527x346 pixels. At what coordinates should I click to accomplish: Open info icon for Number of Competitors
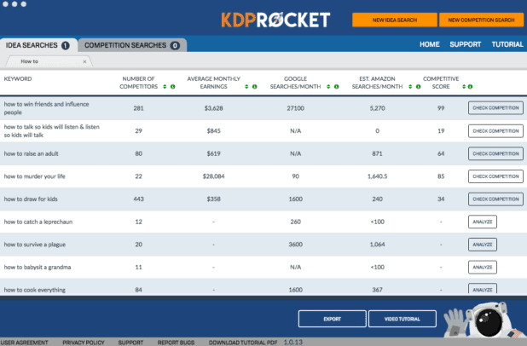tap(173, 87)
